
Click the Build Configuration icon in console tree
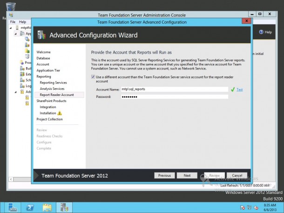pos(22,69)
